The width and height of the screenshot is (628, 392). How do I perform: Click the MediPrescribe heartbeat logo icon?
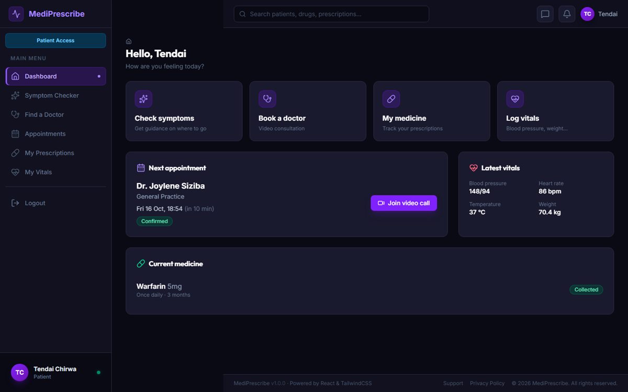[16, 14]
